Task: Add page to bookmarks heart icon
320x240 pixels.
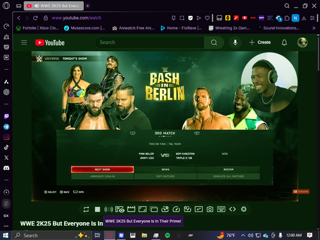Action: (x=207, y=18)
